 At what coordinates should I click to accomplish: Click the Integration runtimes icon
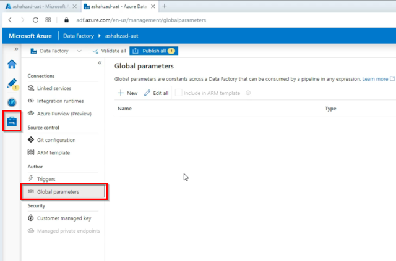(31, 101)
